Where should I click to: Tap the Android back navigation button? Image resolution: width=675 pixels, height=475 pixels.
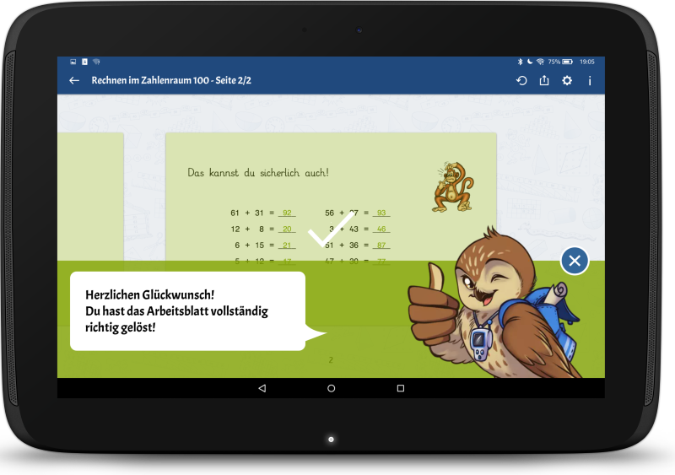pos(262,388)
